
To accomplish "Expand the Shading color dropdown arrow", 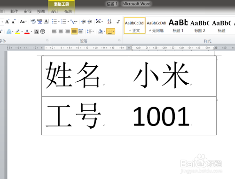I will pos(104,31).
